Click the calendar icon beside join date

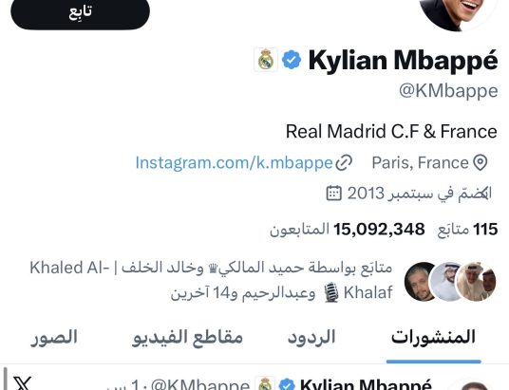tap(333, 193)
